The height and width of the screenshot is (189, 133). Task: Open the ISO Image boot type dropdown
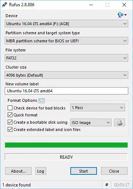coord(91,123)
